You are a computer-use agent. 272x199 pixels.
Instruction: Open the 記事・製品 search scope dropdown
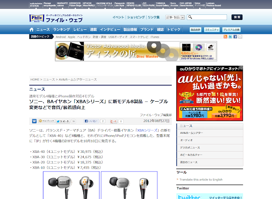click(x=175, y=17)
